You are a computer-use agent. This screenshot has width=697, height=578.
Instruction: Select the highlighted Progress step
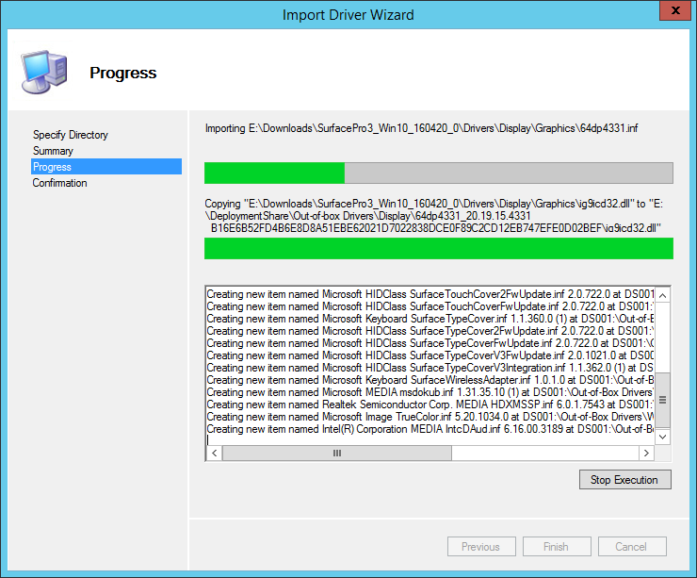click(52, 167)
